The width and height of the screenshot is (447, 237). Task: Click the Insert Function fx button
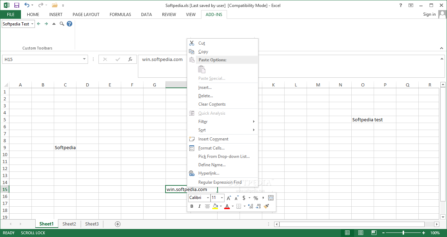coord(130,59)
